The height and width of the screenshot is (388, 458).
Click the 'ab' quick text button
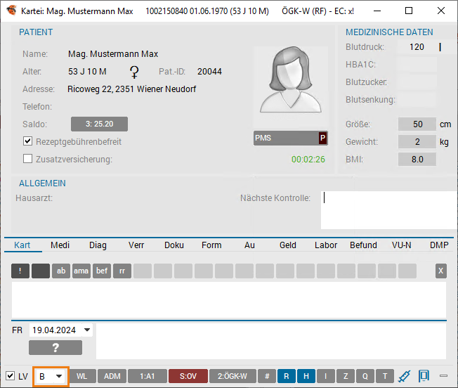[x=61, y=271]
